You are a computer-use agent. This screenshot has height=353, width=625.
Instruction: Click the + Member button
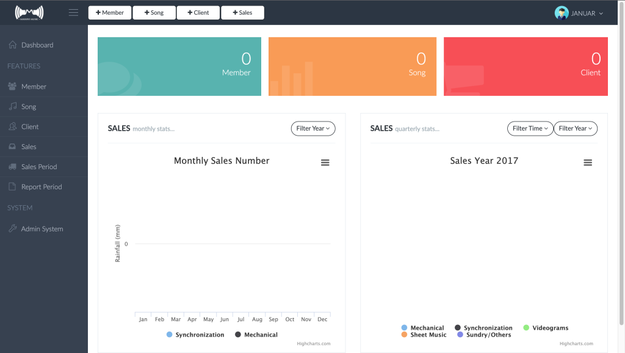(110, 13)
